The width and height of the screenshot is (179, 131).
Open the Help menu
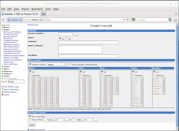(56, 9)
